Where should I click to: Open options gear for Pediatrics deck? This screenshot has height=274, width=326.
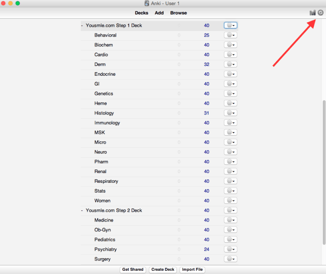click(x=231, y=239)
